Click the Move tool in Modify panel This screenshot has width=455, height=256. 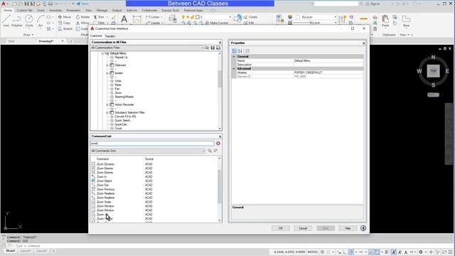[64, 17]
